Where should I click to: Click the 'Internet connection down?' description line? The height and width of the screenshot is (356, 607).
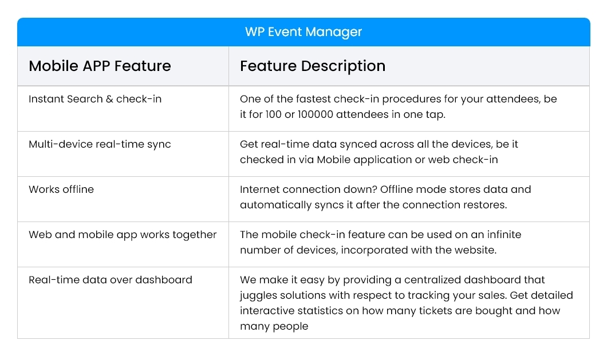coord(385,189)
